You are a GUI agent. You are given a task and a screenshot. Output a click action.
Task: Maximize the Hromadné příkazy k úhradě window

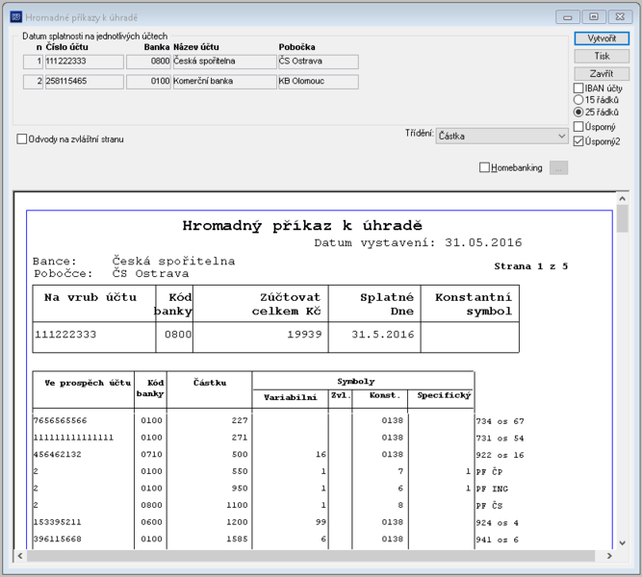[594, 16]
